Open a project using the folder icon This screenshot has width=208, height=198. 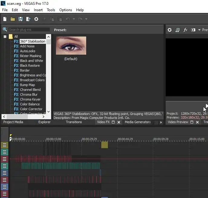[13, 19]
